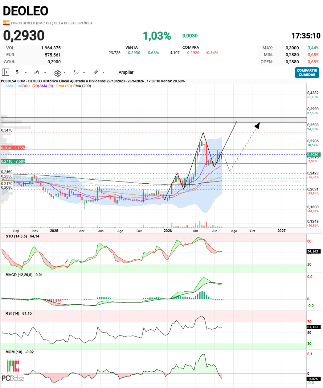
Task: Click the VOL value 1.964.375
Action: [51, 48]
